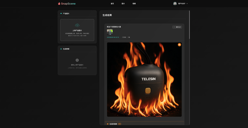The height and width of the screenshot is (128, 248).
Task: Click the 已完成 status label
Action: point(124,37)
